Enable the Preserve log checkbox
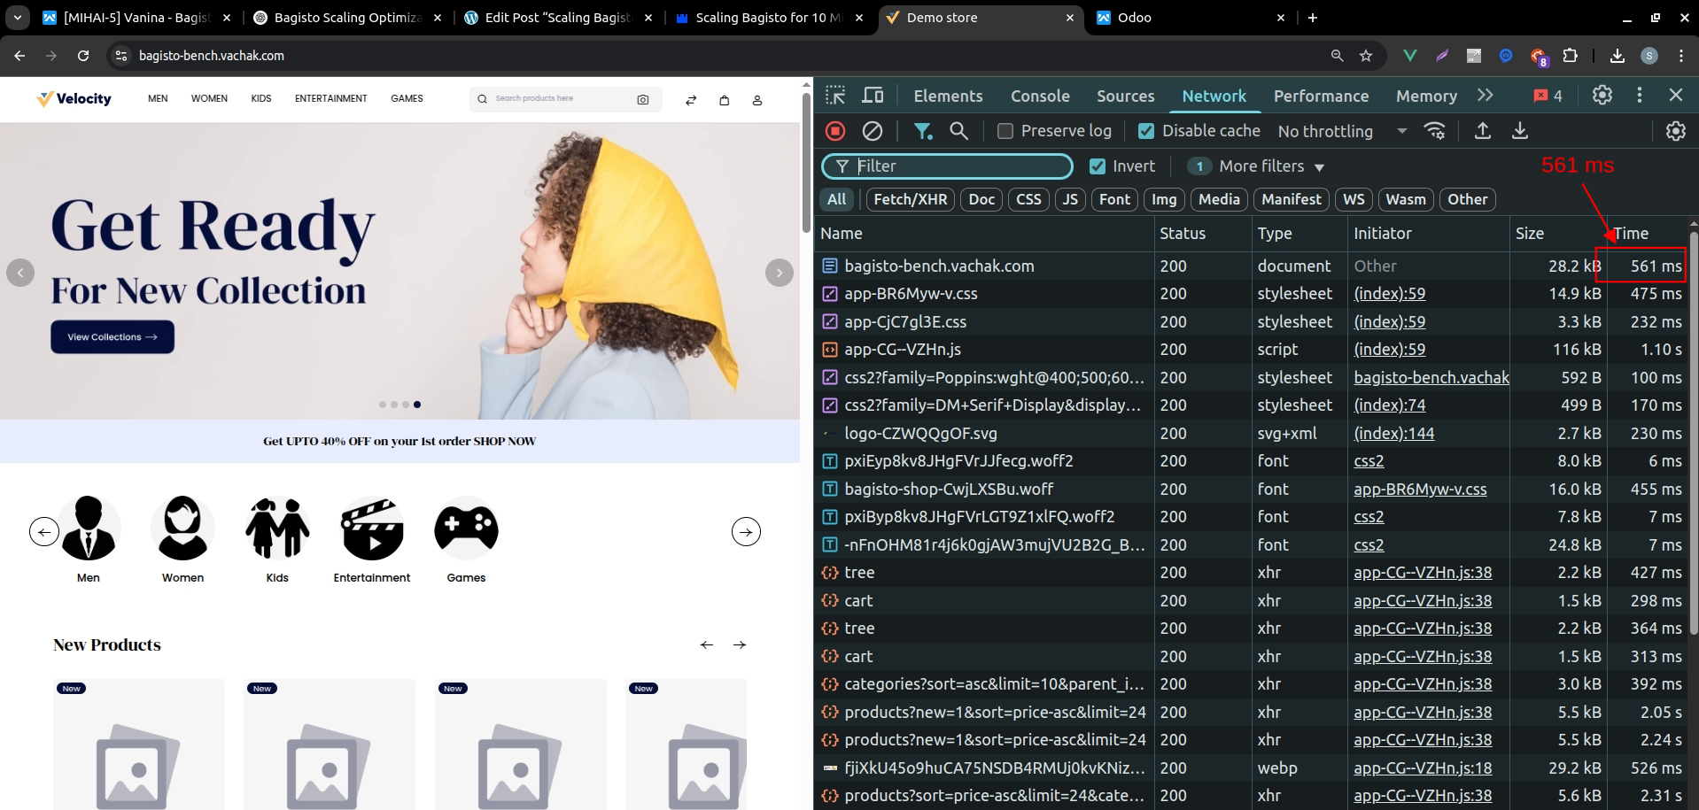The height and width of the screenshot is (810, 1699). [x=1005, y=131]
